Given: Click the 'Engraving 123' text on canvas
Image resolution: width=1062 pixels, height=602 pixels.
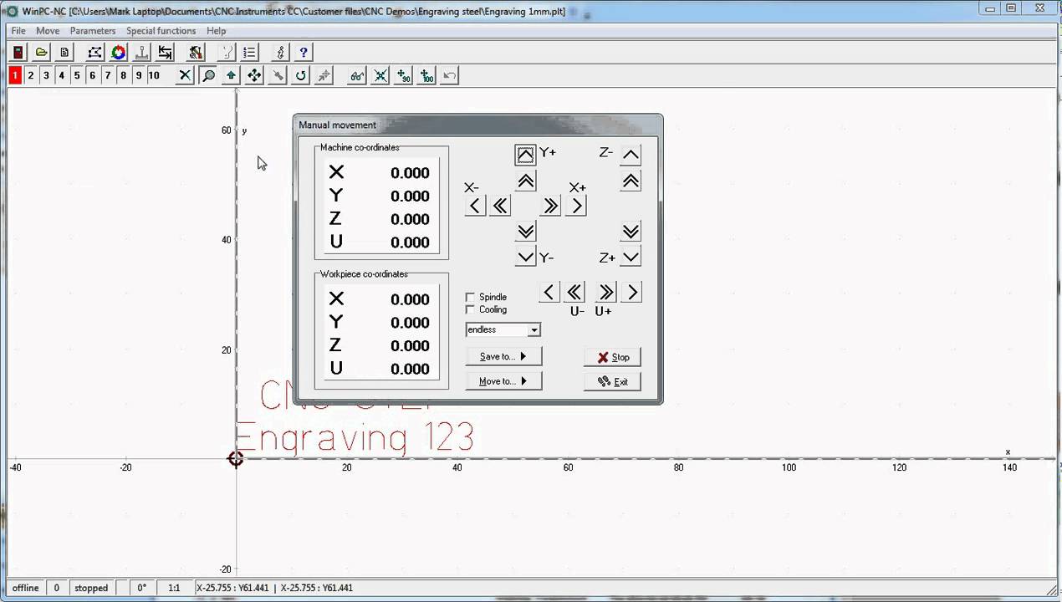Looking at the screenshot, I should 355,438.
